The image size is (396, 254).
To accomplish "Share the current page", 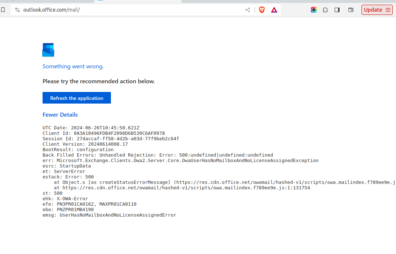I will point(247,10).
